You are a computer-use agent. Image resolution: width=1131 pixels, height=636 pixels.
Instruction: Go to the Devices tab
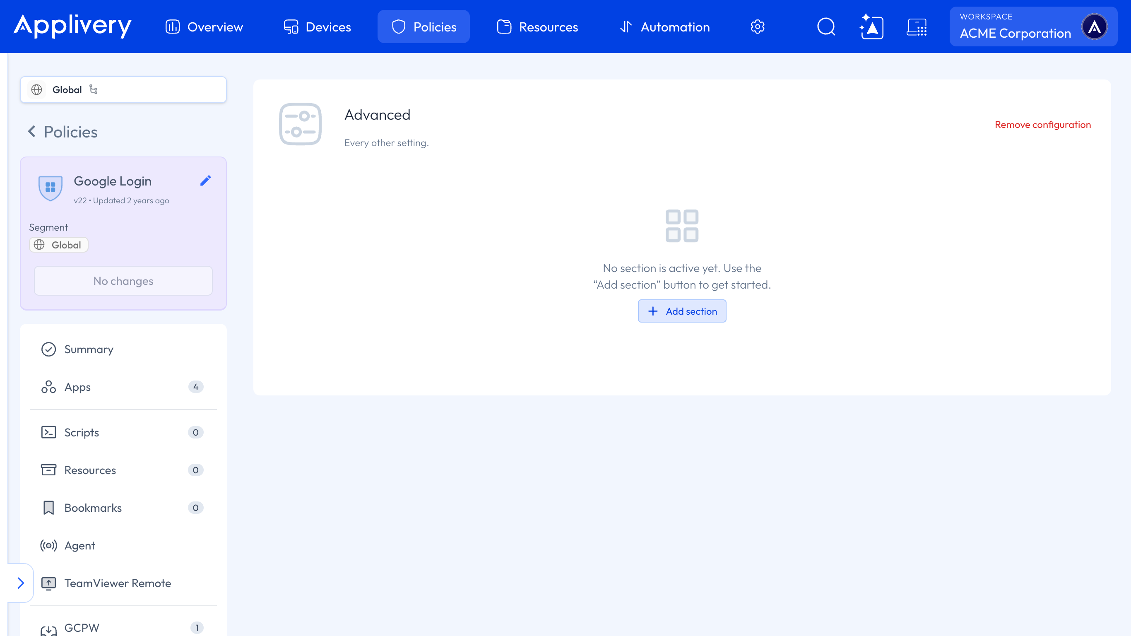(x=317, y=27)
